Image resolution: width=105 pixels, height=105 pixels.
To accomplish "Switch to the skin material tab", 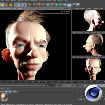I will [8, 91].
